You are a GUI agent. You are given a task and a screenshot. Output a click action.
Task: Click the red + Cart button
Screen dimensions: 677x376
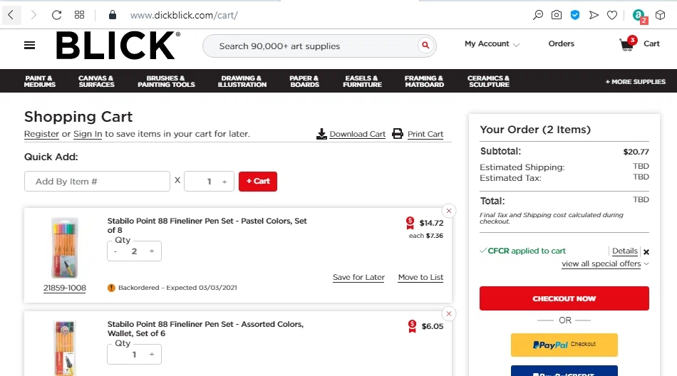(x=258, y=182)
